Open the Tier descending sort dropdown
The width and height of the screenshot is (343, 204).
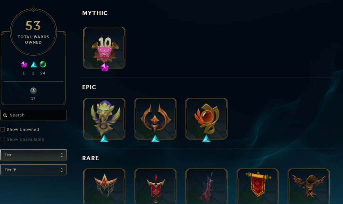click(33, 170)
